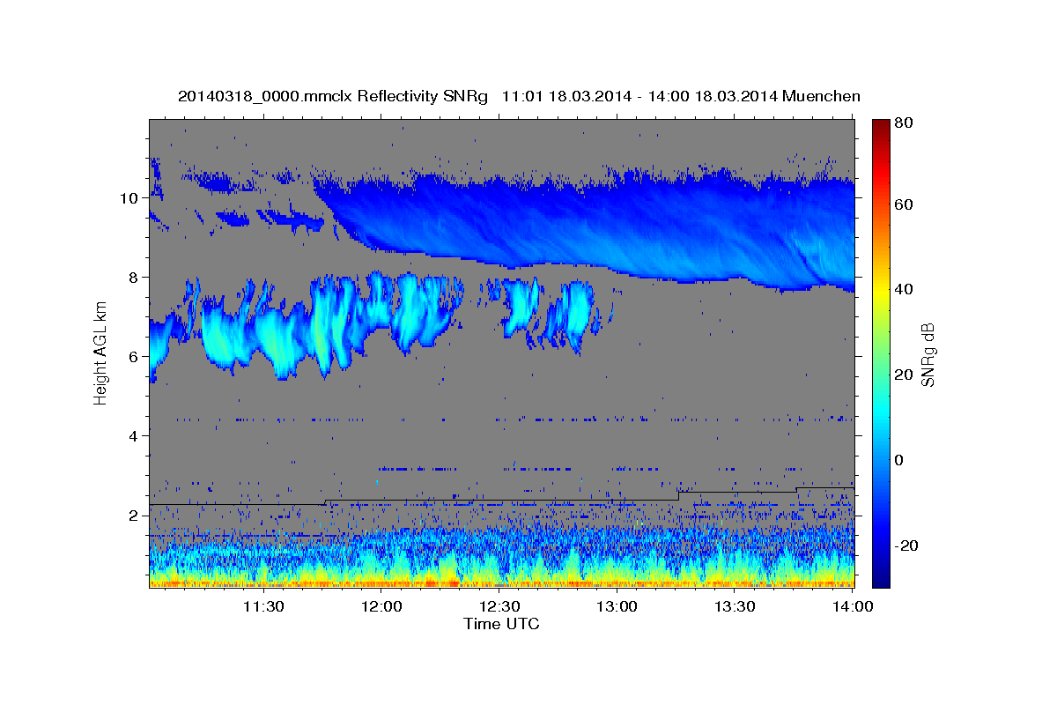1057x705 pixels.
Task: Click the colorbar value 0
Action: (x=899, y=461)
